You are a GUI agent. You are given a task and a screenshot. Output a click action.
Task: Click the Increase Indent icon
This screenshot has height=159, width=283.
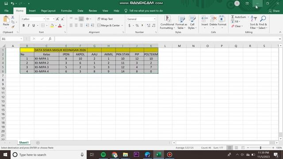(x=92, y=26)
